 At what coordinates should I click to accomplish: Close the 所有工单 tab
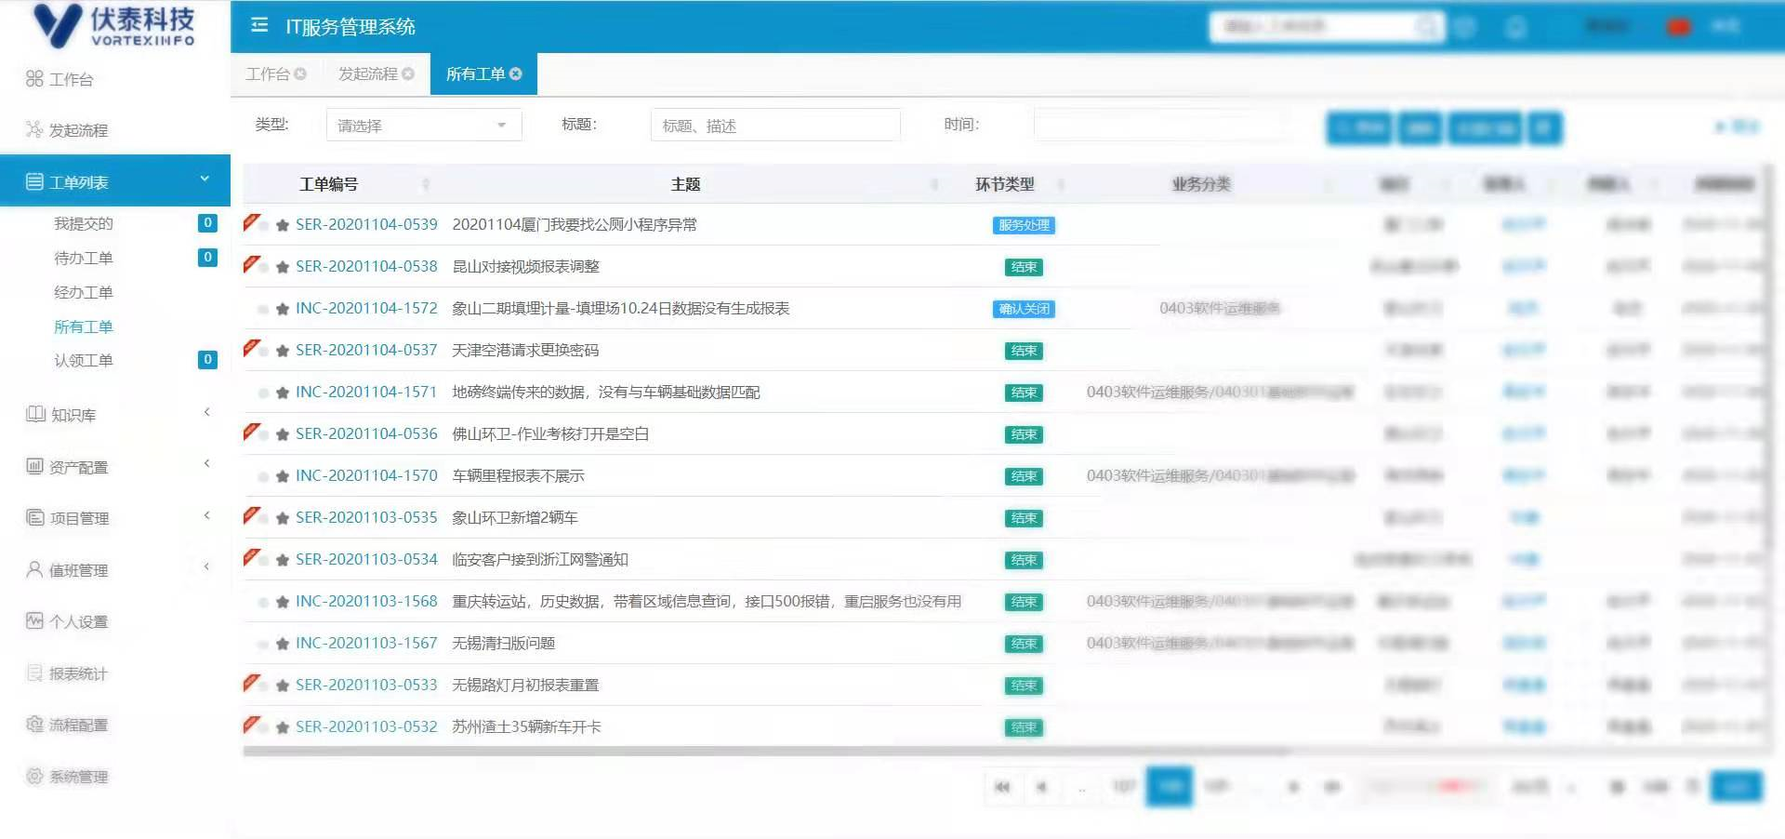516,74
